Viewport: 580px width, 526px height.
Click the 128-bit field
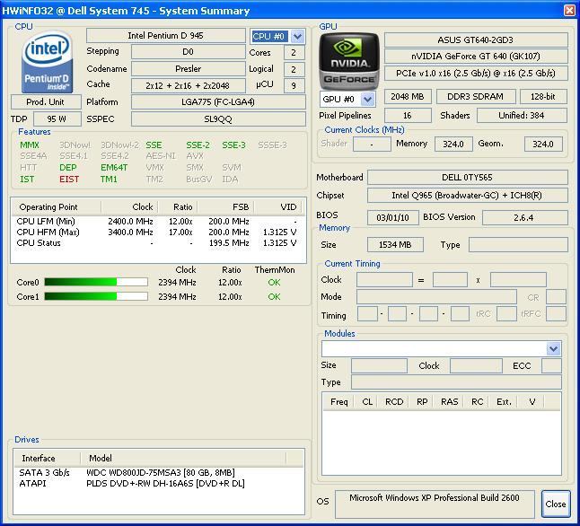tap(543, 97)
